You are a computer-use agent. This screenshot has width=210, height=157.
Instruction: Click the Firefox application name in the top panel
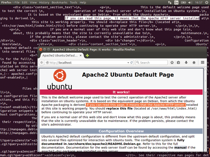(x=6, y=2)
